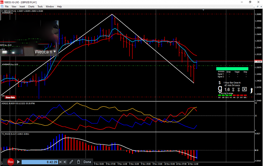Open the View menu
Viewport: 263px width, 166px height.
click(x=14, y=7)
